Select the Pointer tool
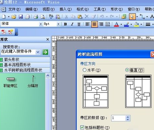This screenshot has width=154, height=130. point(132,17)
